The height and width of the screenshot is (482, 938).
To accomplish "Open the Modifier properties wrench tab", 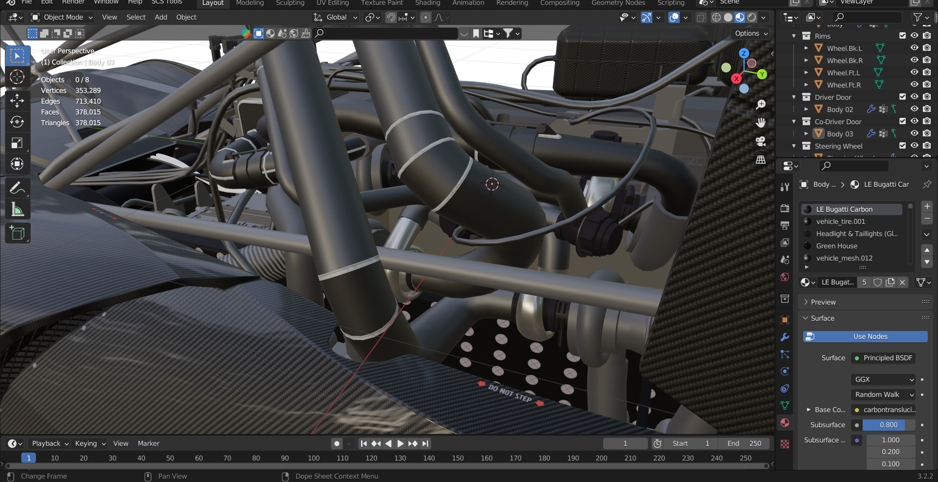I will 785,337.
